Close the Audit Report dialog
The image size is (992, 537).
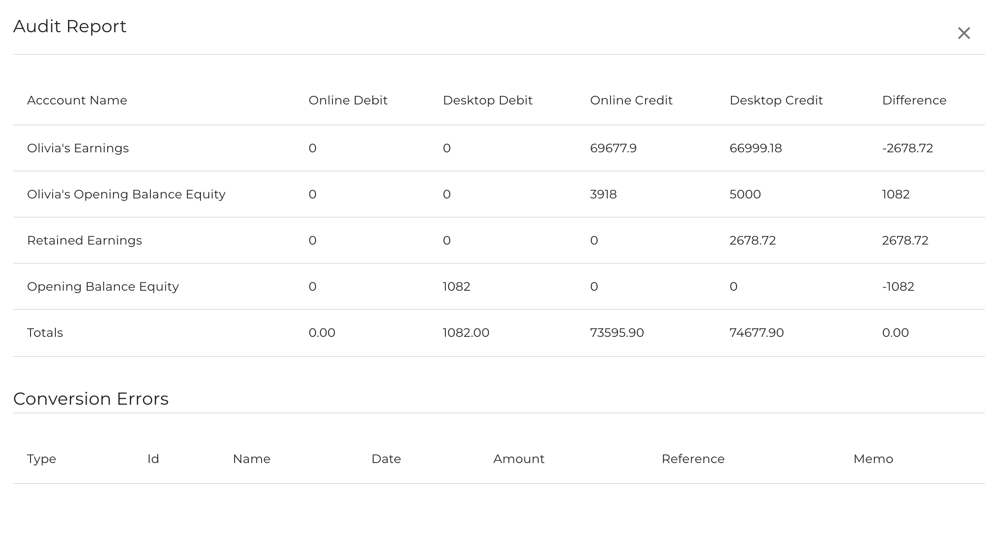point(964,33)
